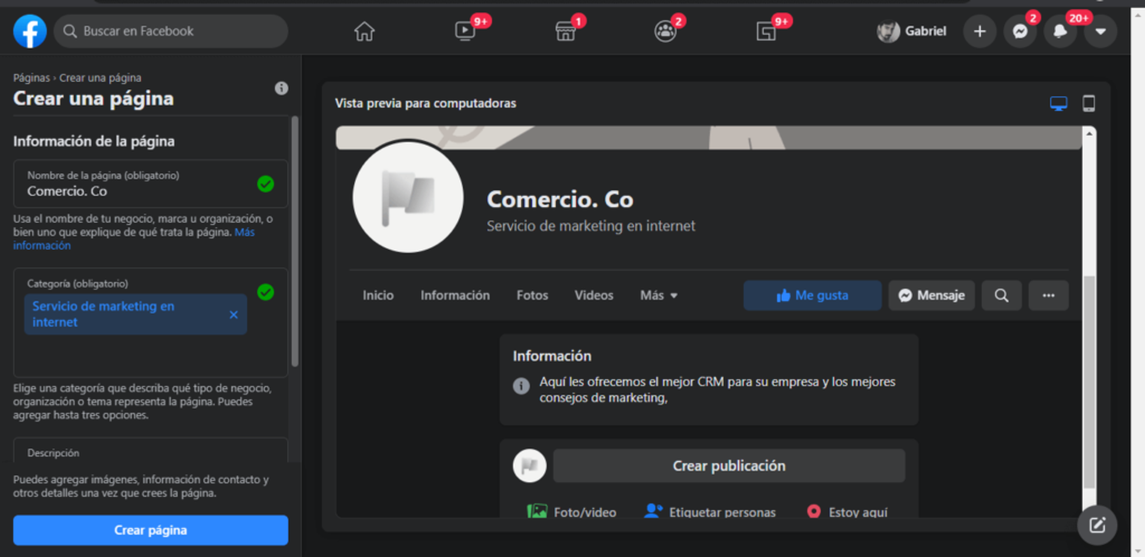The height and width of the screenshot is (557, 1145).
Task: Open the account dropdown arrow
Action: [1100, 31]
